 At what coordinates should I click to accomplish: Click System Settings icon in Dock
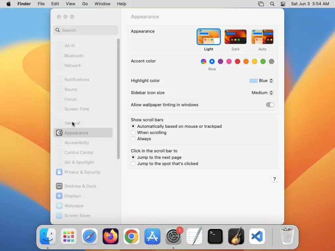click(x=173, y=236)
